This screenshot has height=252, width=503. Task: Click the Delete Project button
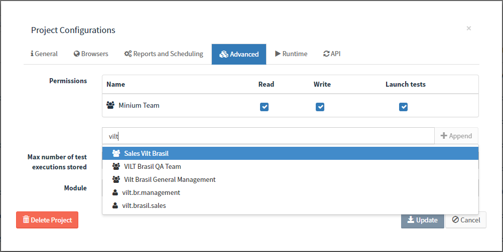(x=47, y=220)
